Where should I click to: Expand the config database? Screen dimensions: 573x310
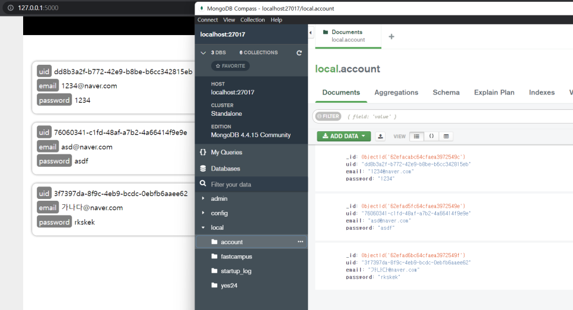pyautogui.click(x=203, y=213)
